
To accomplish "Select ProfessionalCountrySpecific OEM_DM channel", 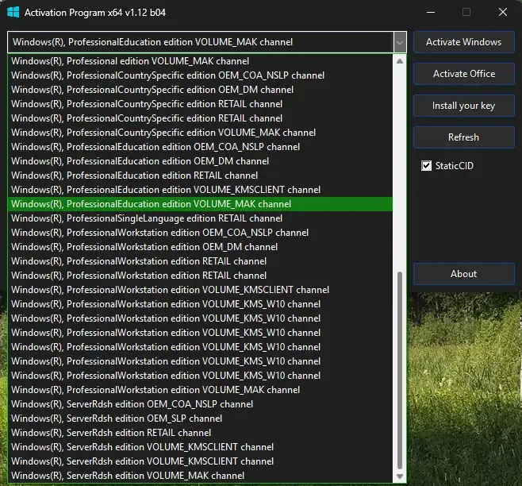I will (x=200, y=90).
